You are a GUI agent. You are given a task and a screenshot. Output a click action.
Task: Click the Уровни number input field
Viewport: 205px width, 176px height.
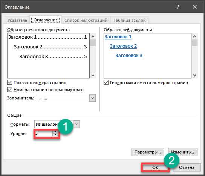point(44,133)
